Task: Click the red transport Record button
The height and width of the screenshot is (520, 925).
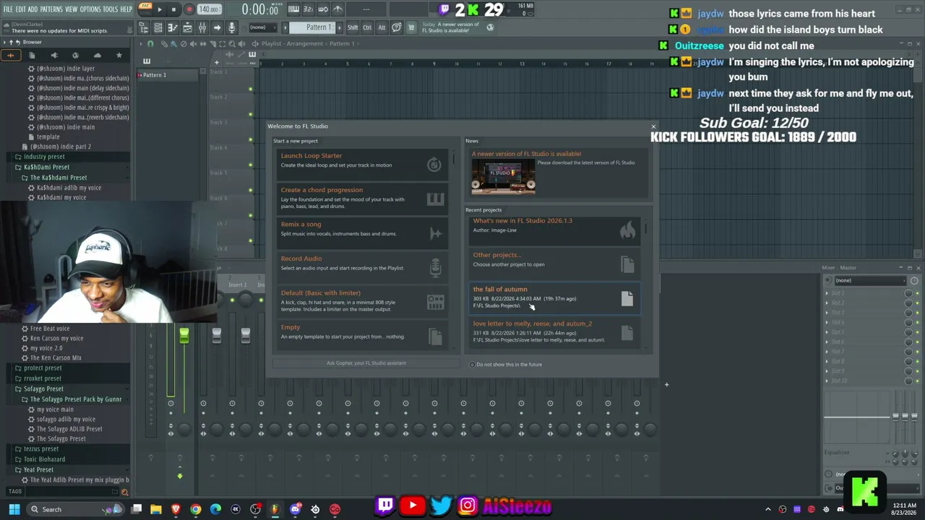Action: (x=189, y=9)
